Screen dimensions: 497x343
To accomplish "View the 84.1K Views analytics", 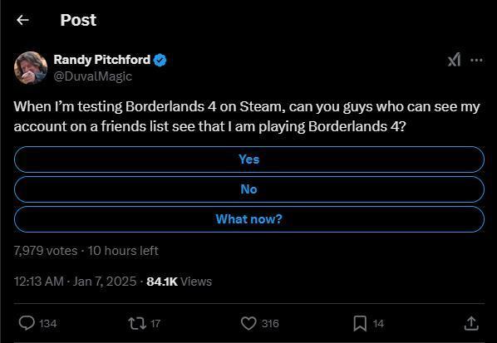I will (179, 282).
